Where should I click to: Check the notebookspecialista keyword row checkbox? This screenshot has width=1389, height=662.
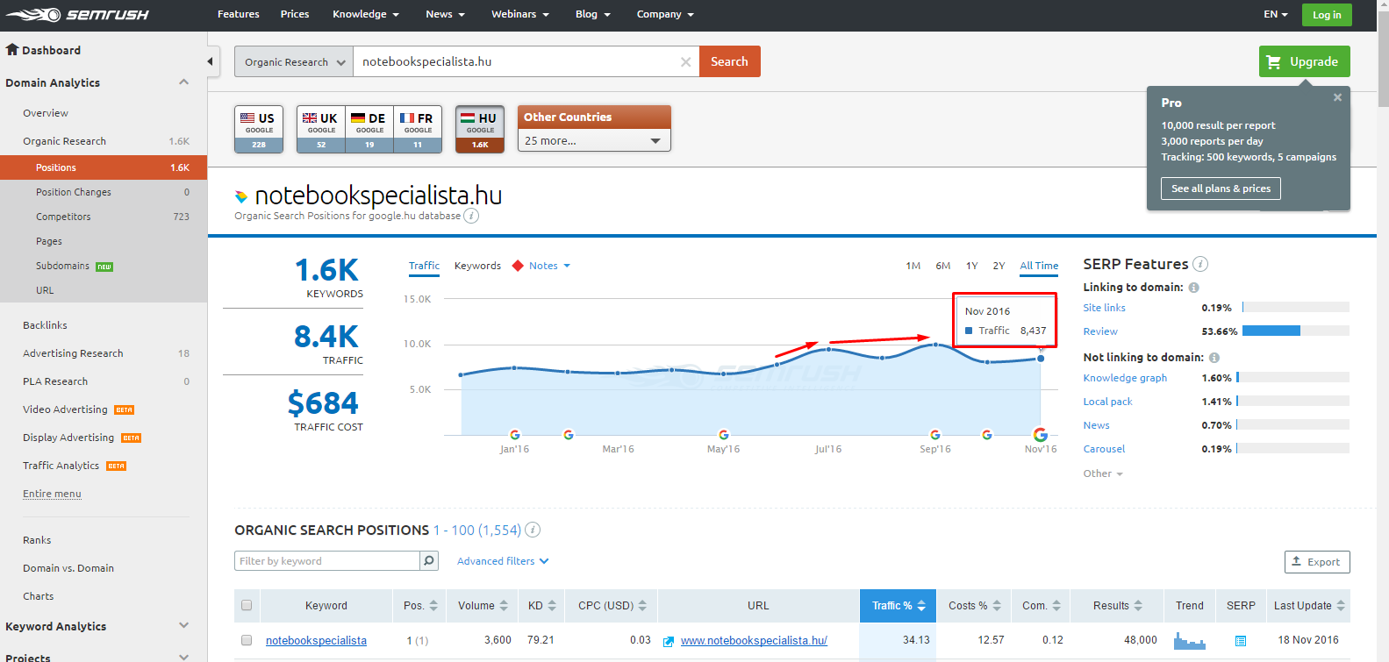pyautogui.click(x=247, y=640)
